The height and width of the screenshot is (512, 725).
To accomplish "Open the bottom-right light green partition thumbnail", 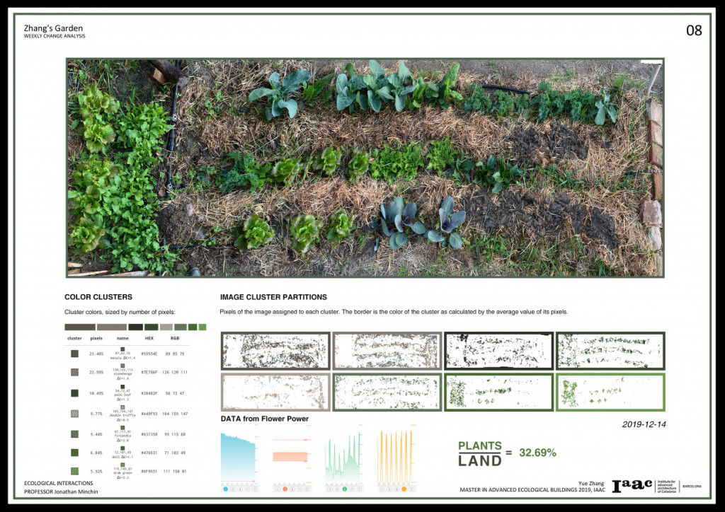I will [610, 392].
